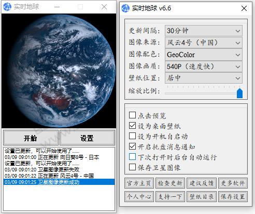
Task: Open the 更新间隔 dropdown showing 30分钟
Action: [x=204, y=31]
